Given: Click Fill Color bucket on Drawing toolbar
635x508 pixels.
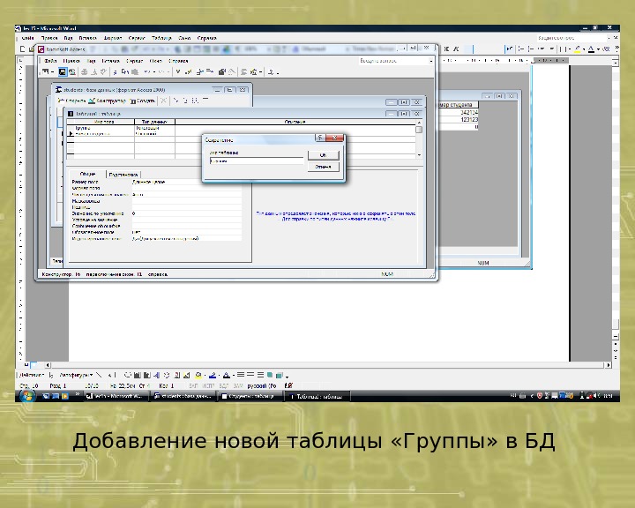Looking at the screenshot, I should coord(198,375).
